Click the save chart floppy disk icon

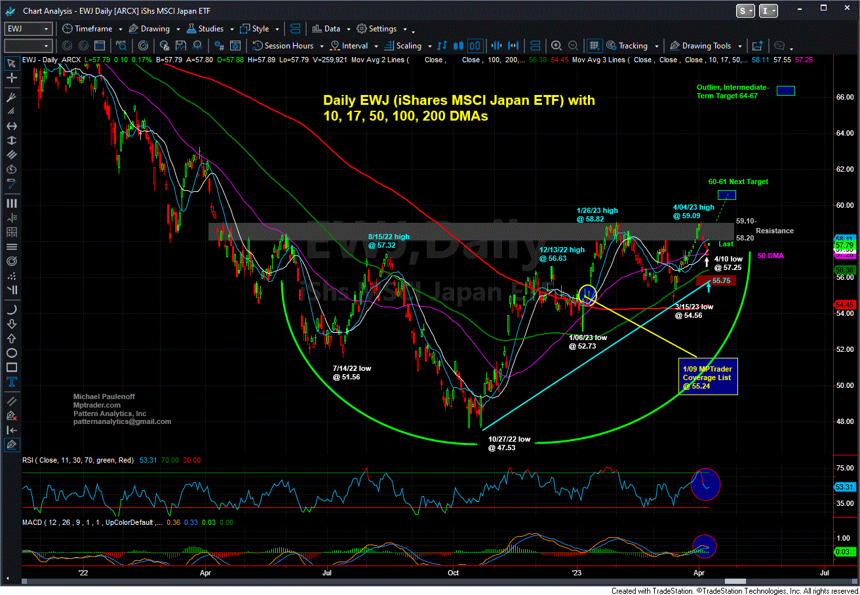(x=180, y=46)
